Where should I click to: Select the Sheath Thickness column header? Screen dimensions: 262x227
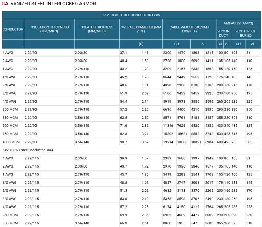(97, 29)
